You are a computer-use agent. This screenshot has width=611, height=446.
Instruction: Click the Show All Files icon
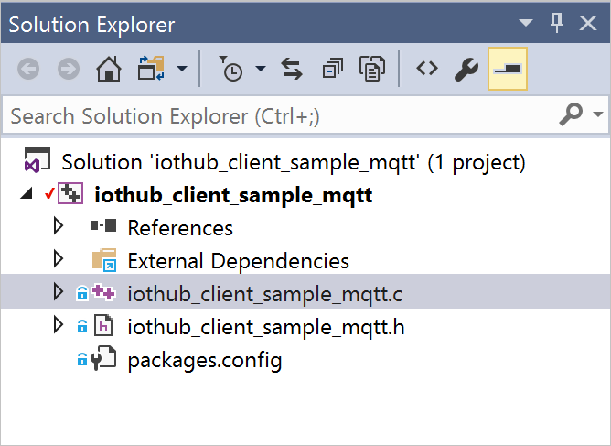(371, 70)
